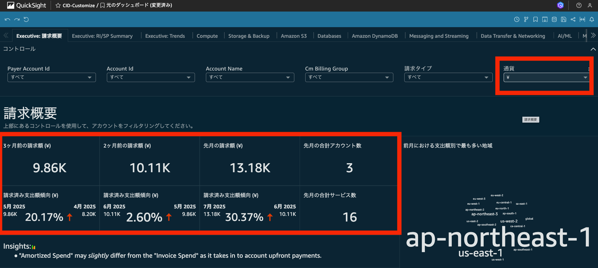
Task: Open the AI/ML tab
Action: 565,36
